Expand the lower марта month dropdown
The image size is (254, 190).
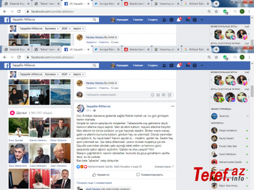click(x=78, y=75)
